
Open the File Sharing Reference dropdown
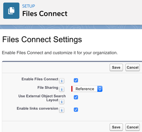click(x=88, y=89)
